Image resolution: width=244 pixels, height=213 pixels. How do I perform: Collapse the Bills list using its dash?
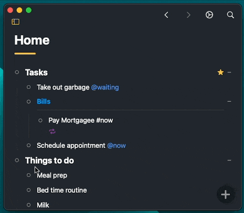tap(229, 101)
